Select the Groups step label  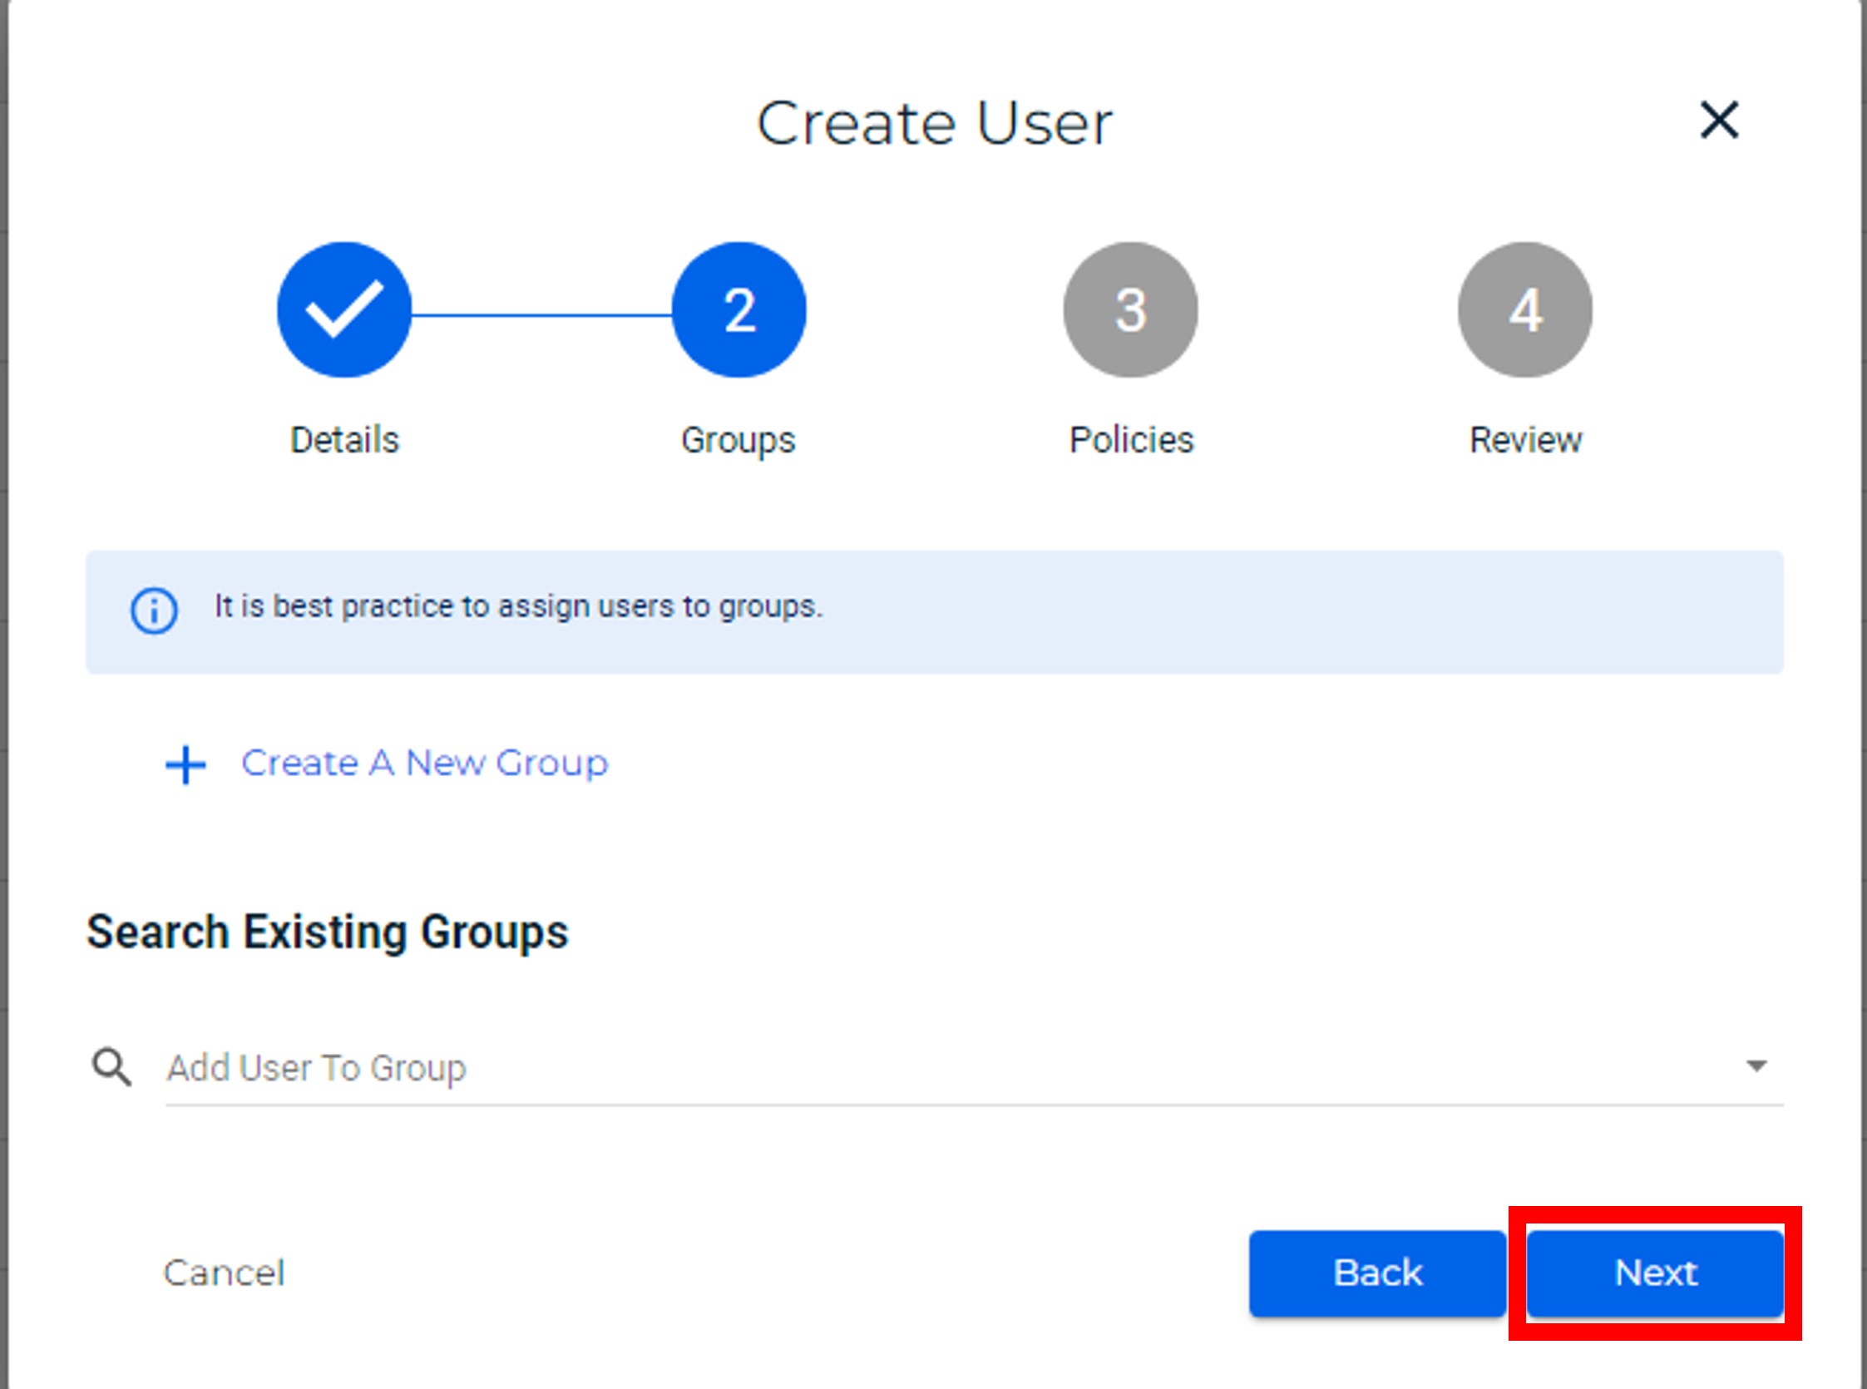[x=738, y=440]
